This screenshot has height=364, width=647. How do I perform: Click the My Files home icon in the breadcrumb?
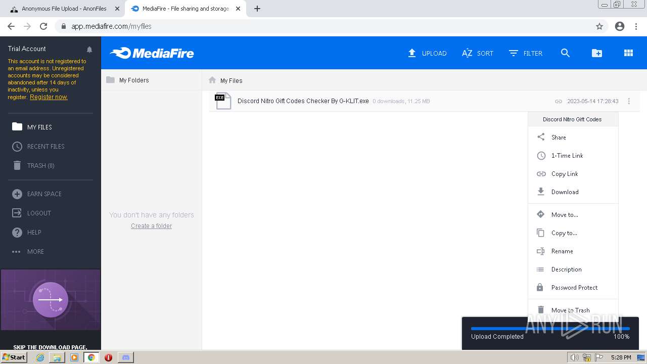212,80
